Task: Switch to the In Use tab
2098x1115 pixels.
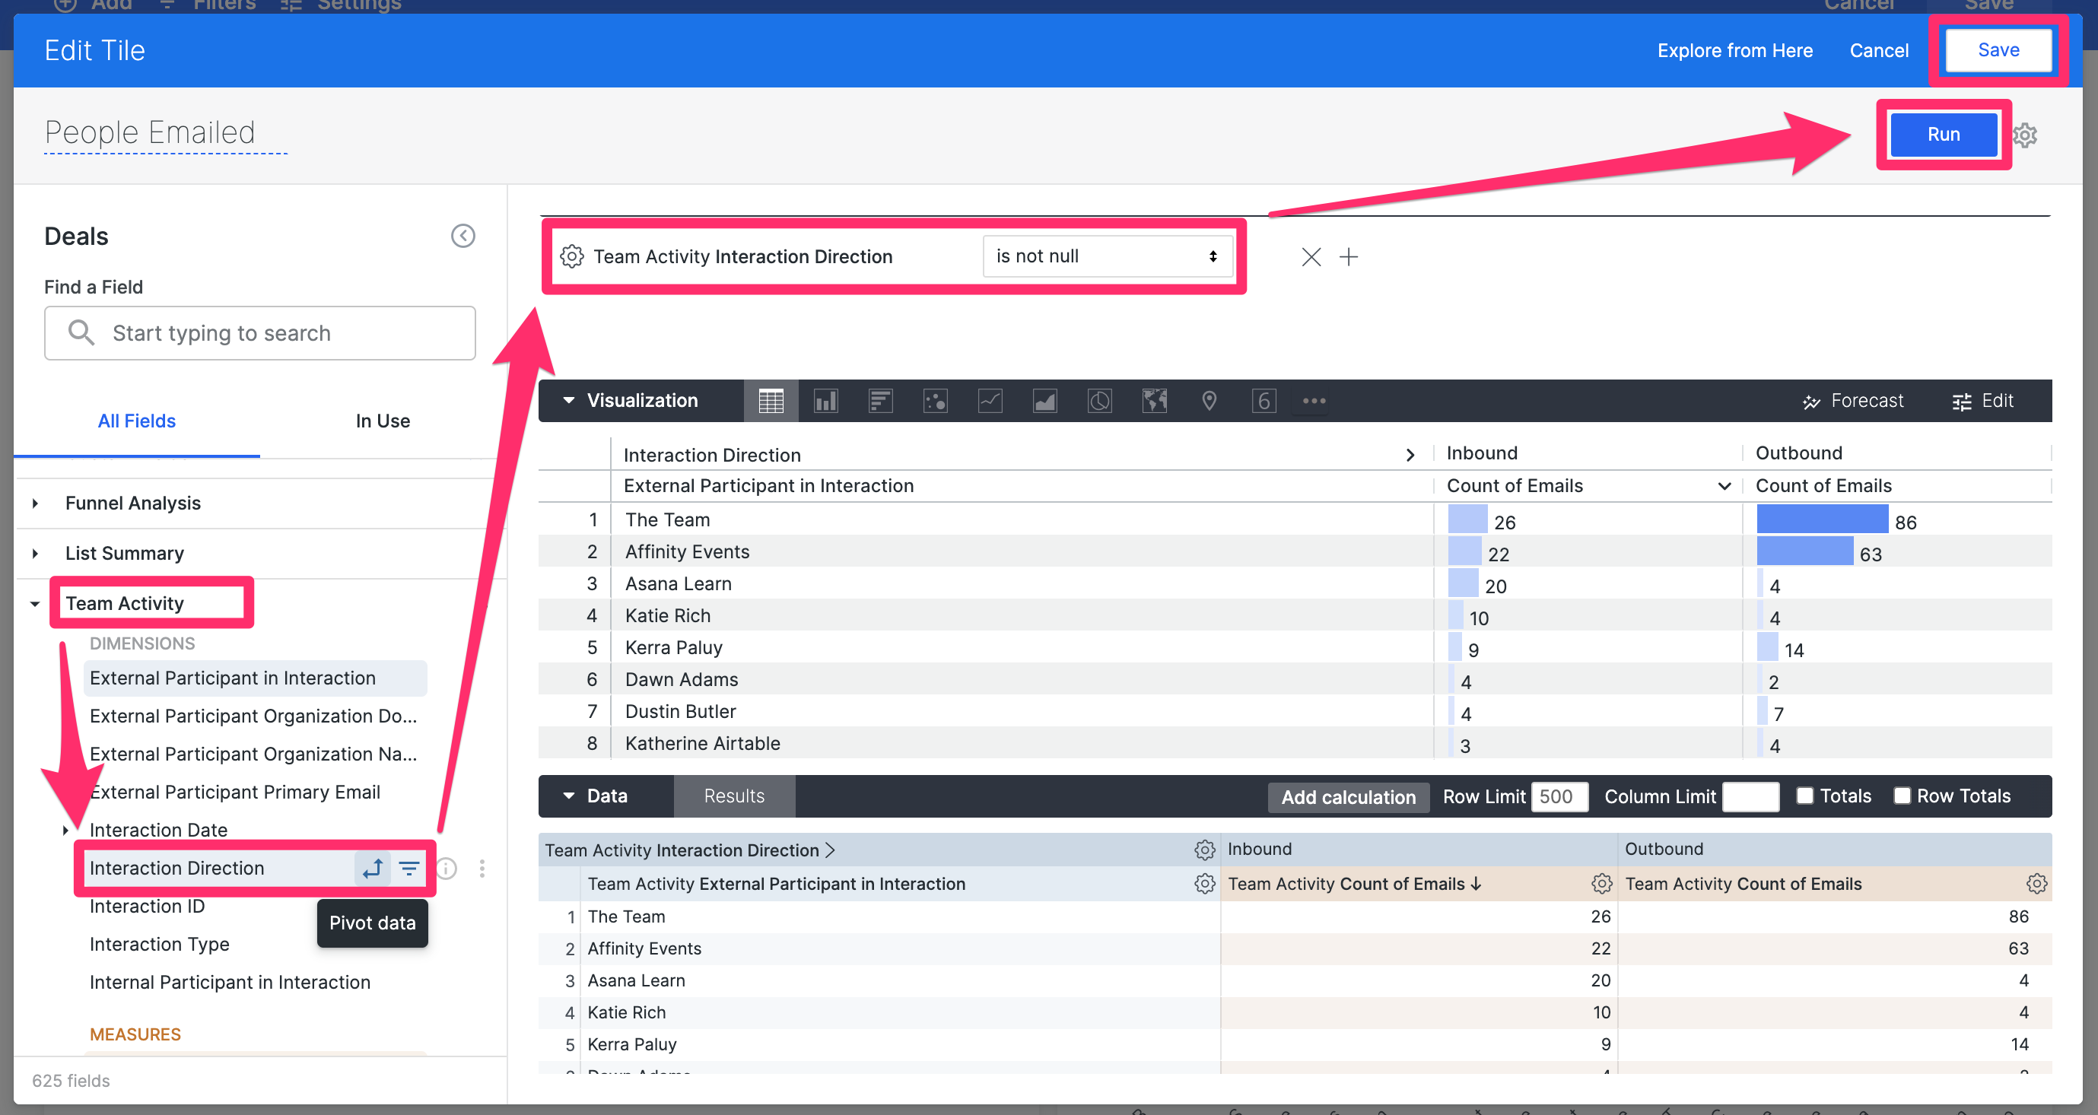Action: coord(382,421)
